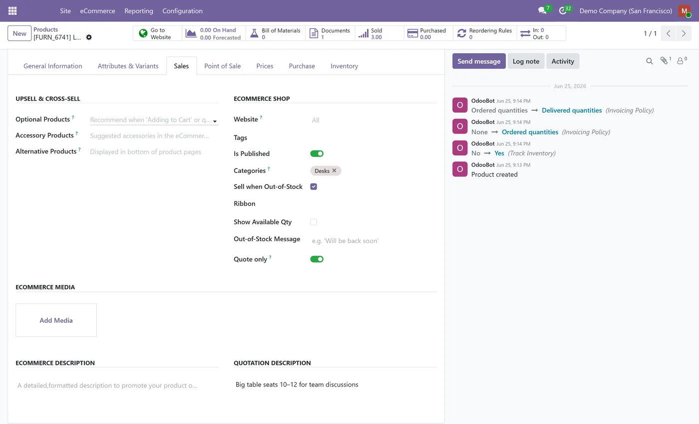Open Reordering Rules refresh stat button
699x424 pixels.
click(x=485, y=33)
